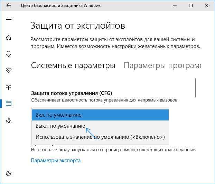
Task: Click the Защита от эксплойтов page title
Action: pos(78,26)
